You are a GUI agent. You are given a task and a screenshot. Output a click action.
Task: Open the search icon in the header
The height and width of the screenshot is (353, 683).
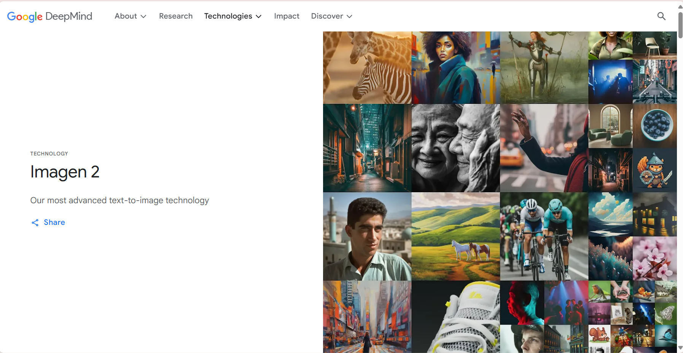pyautogui.click(x=661, y=16)
